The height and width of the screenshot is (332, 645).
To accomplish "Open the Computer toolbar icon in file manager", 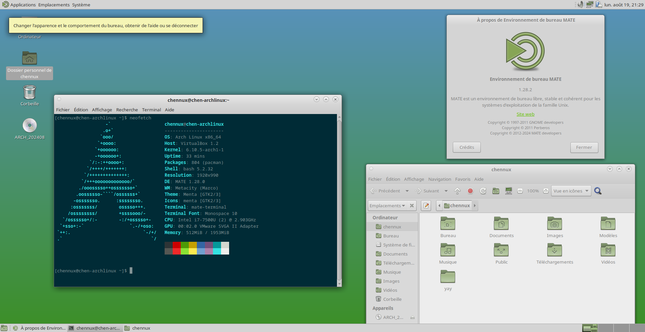I will click(509, 191).
